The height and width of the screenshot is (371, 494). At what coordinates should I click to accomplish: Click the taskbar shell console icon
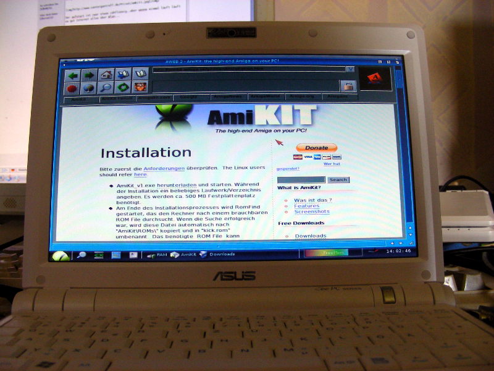tap(99, 255)
